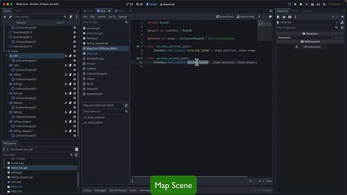Open signals icon on falling_stopper node

[66, 121]
